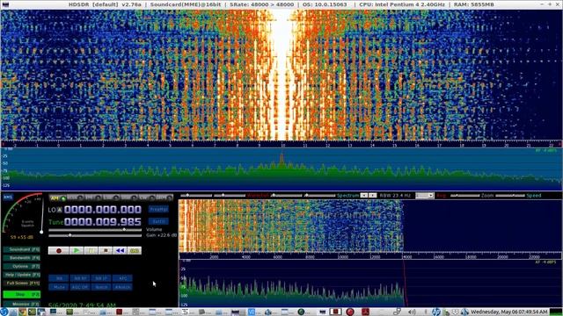
Task: Open Help / Update [F1]
Action: click(21, 275)
